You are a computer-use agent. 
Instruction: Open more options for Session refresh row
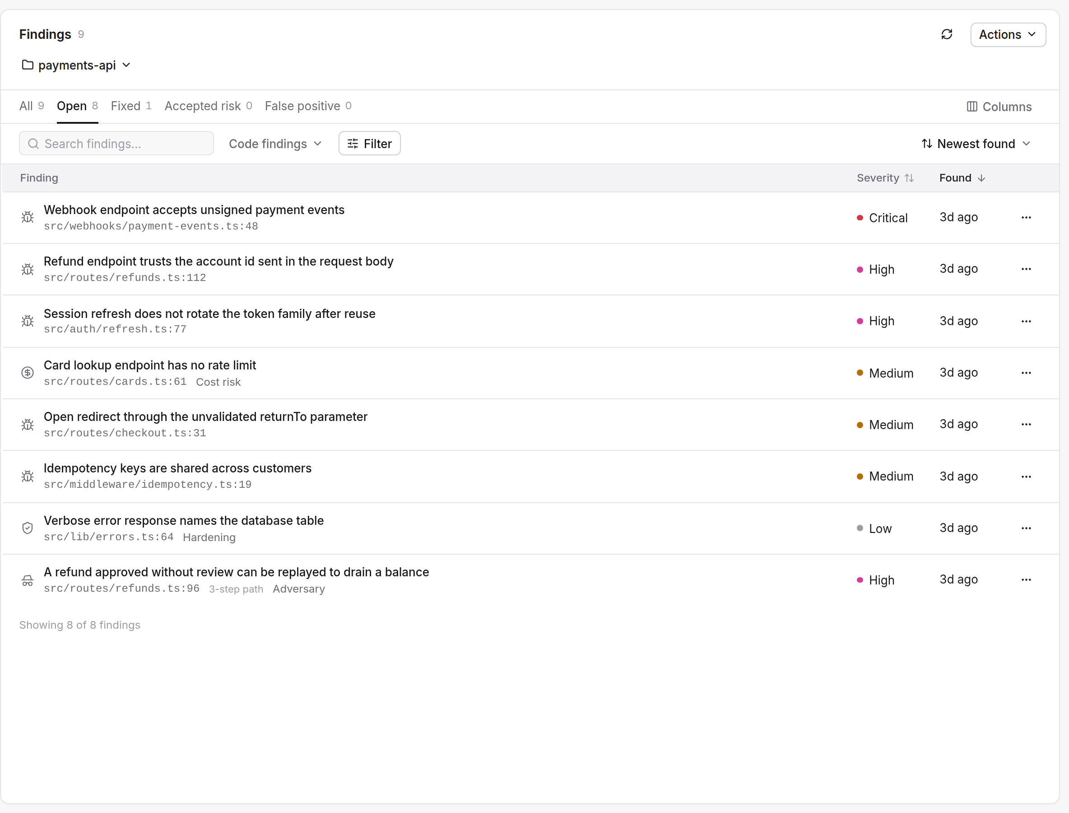pyautogui.click(x=1026, y=321)
